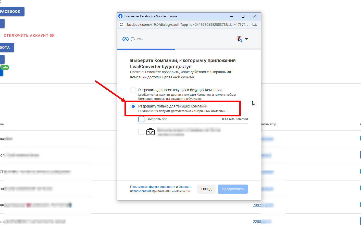Select allow for all current and future Компании

tap(133, 90)
